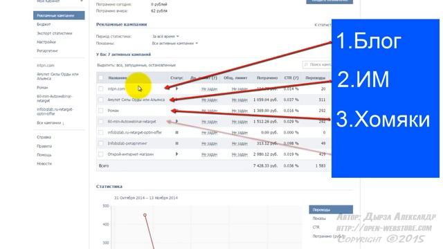Image resolution: width=443 pixels, height=249 pixels.
Task: Click the stopped status icon for infobiztab.ru-retarget-optin-offer
Action: tap(177, 132)
